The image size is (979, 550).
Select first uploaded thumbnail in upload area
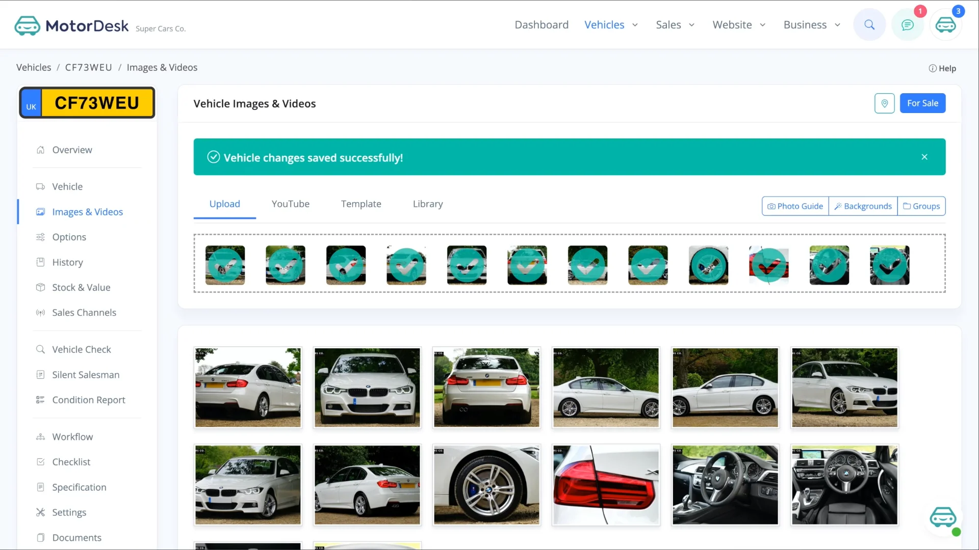pyautogui.click(x=225, y=265)
